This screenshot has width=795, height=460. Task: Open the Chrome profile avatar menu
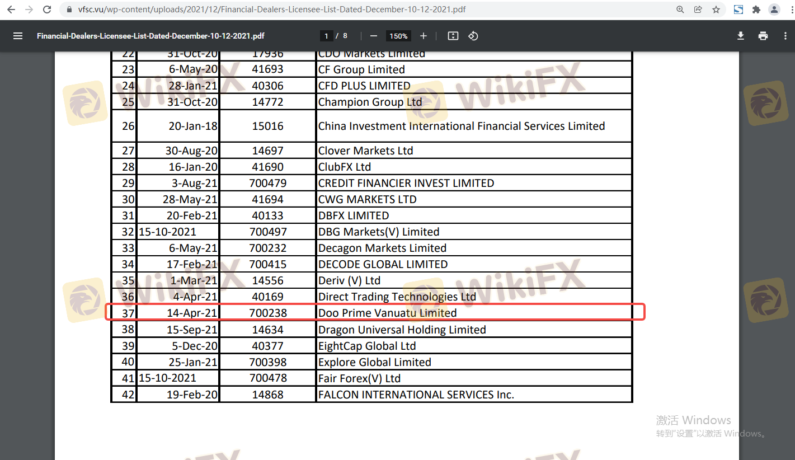(774, 10)
